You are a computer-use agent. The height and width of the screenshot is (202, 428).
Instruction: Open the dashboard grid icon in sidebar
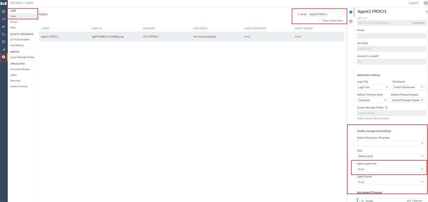pyautogui.click(x=4, y=11)
